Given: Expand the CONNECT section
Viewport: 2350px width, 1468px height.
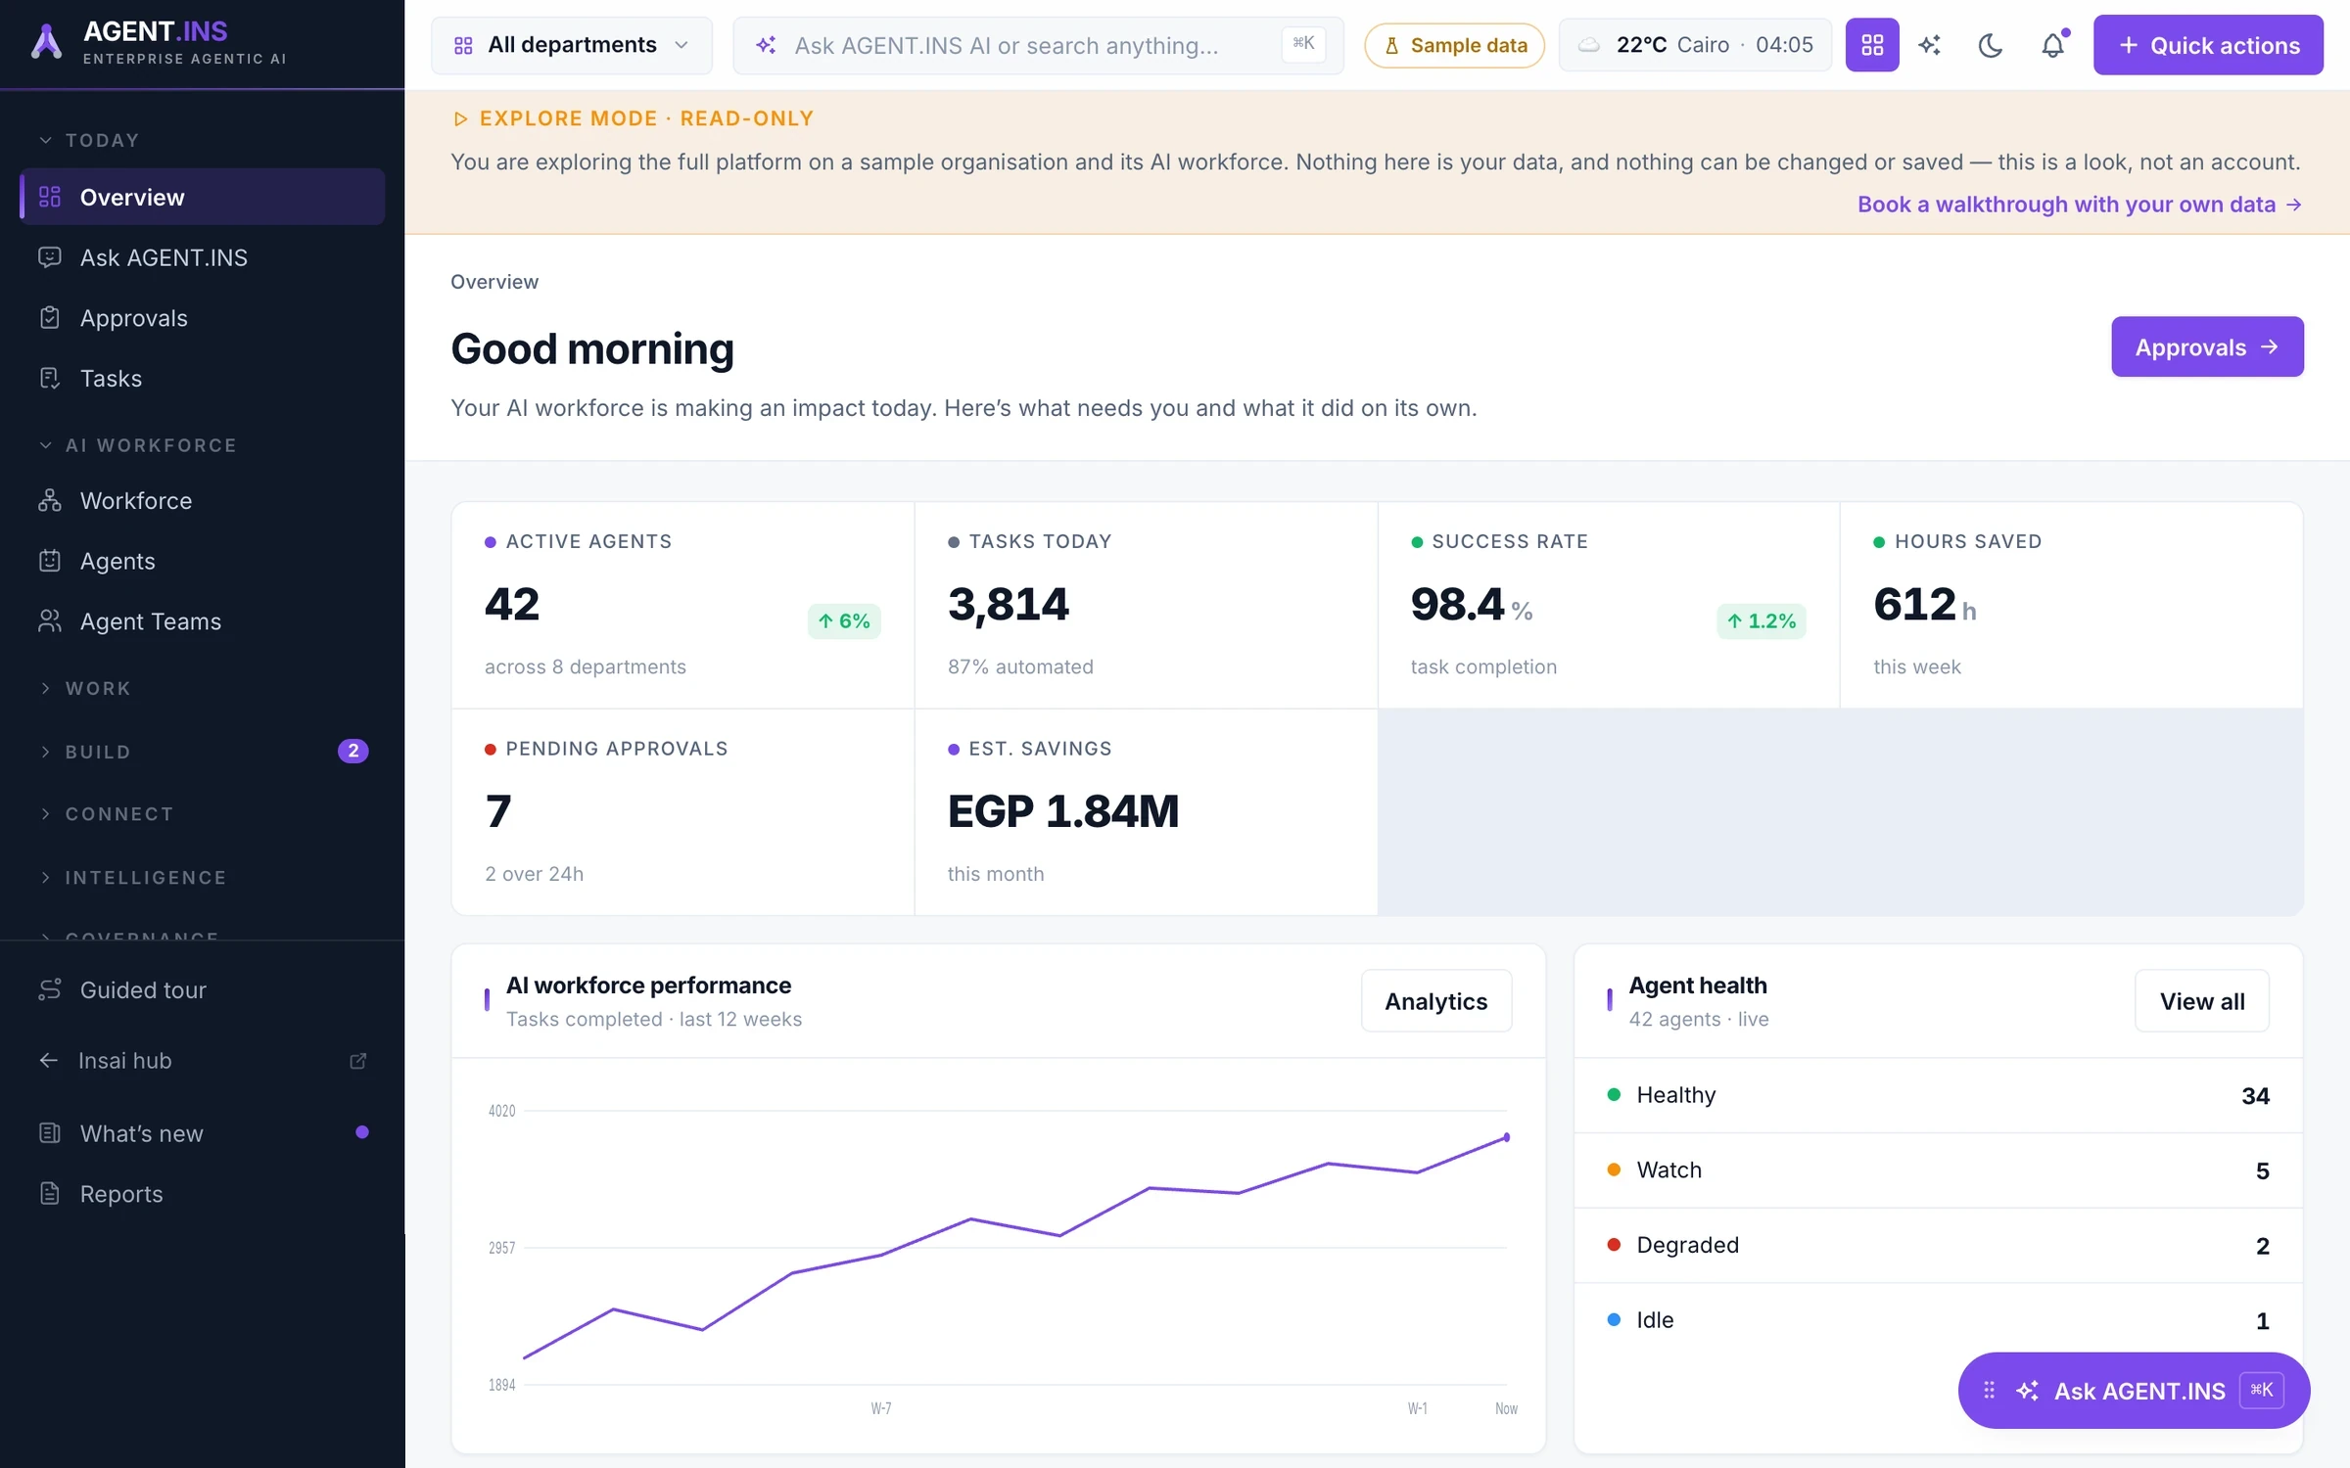Looking at the screenshot, I should (x=107, y=814).
